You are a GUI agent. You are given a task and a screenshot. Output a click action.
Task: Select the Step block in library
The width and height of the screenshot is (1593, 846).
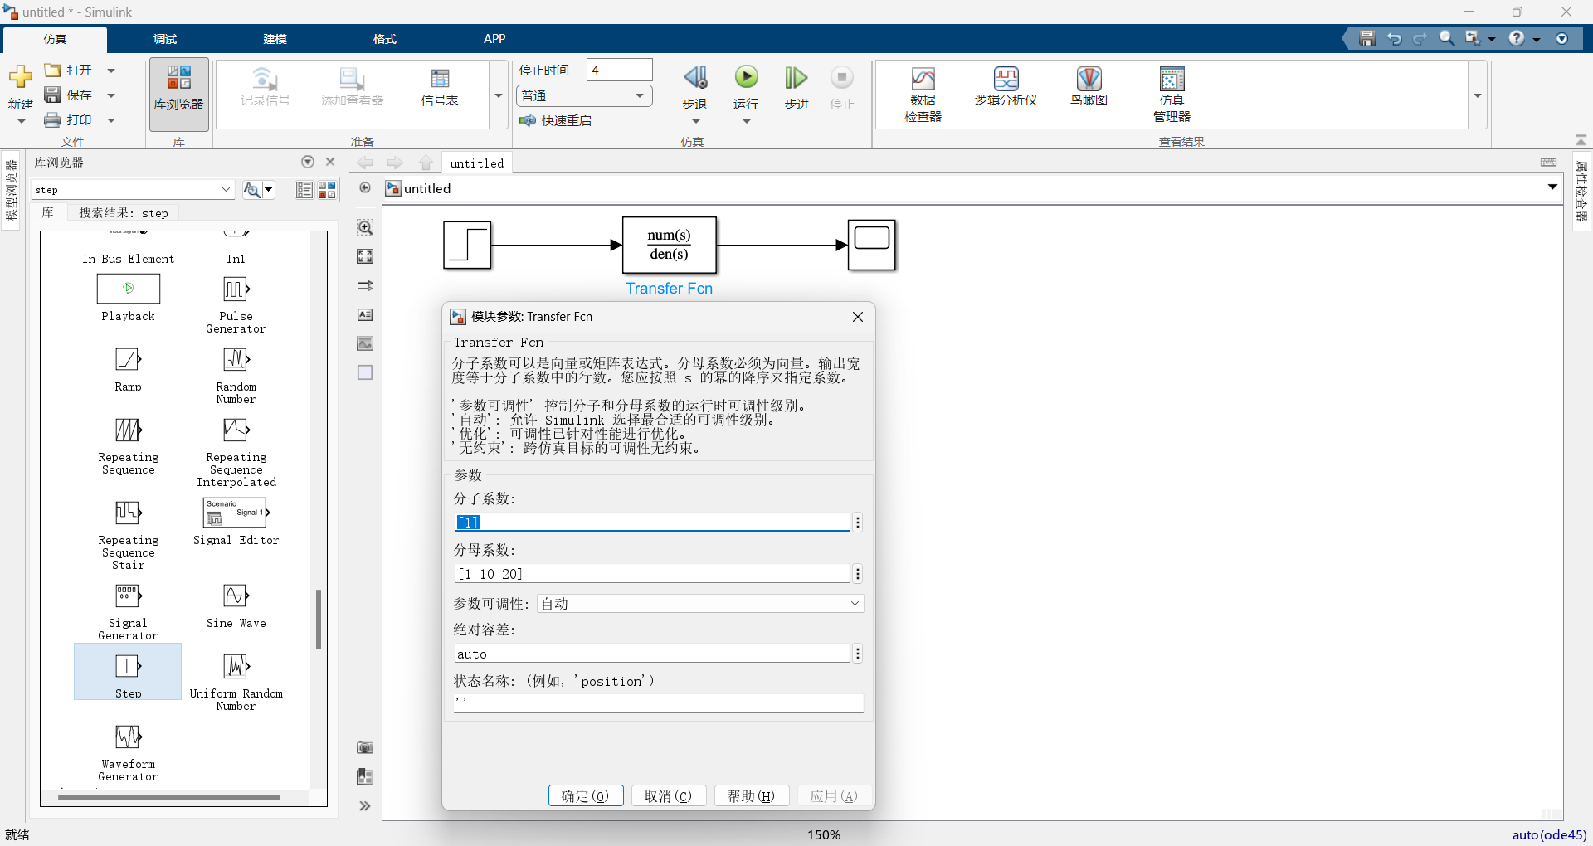pos(128,672)
